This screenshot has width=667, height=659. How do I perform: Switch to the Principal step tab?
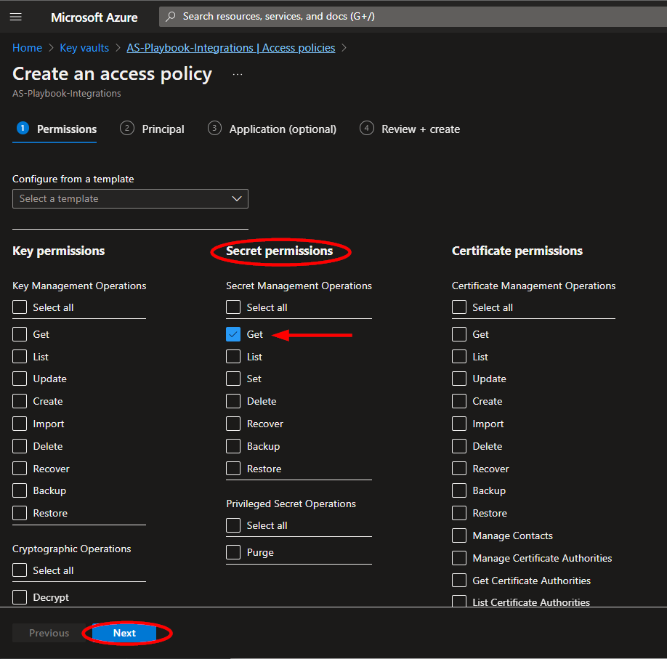click(153, 129)
